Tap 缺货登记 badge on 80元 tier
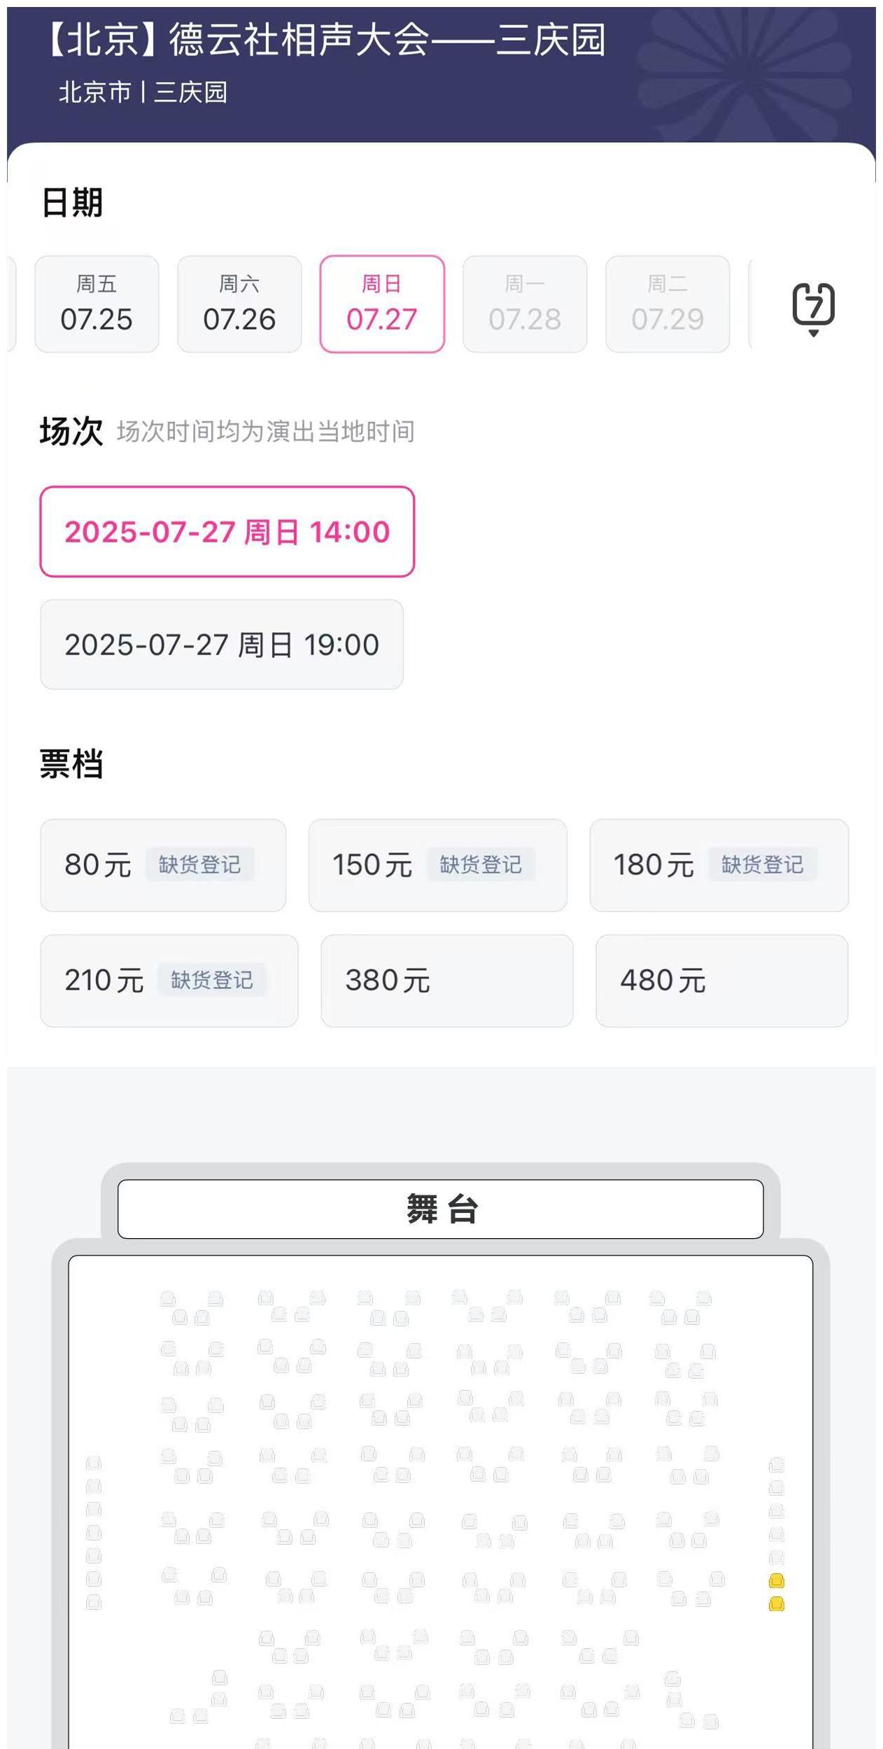 [x=199, y=865]
